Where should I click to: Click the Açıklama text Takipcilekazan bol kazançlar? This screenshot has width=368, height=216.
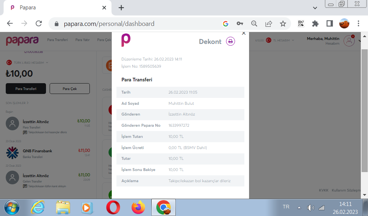[x=199, y=181]
